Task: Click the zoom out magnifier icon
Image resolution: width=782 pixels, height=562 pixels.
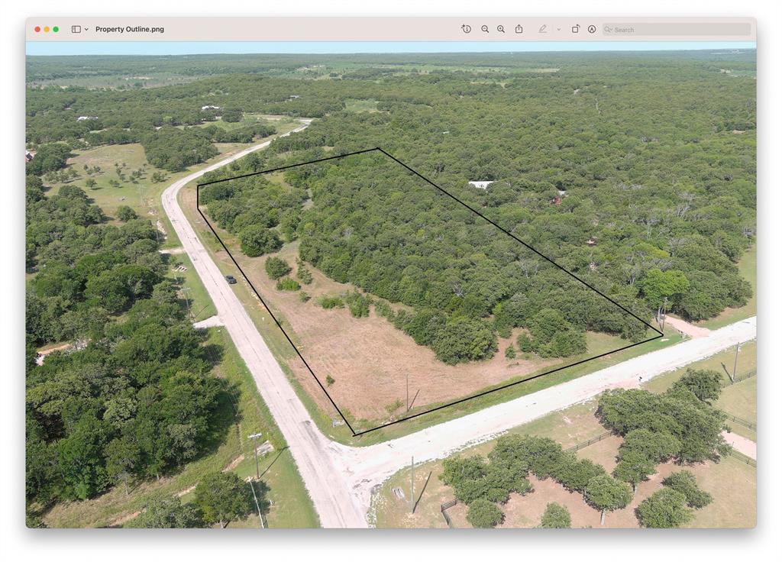Action: (x=485, y=29)
